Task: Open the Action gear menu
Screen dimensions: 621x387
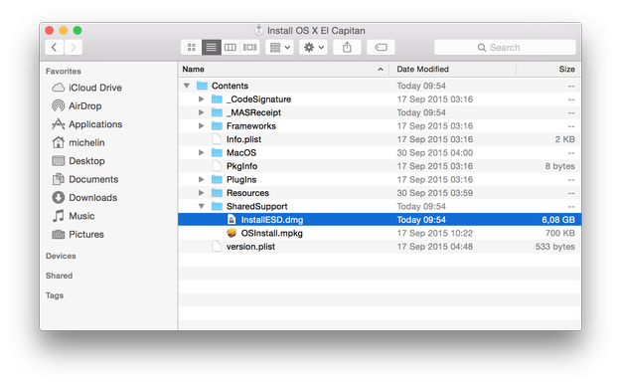Action: (313, 48)
